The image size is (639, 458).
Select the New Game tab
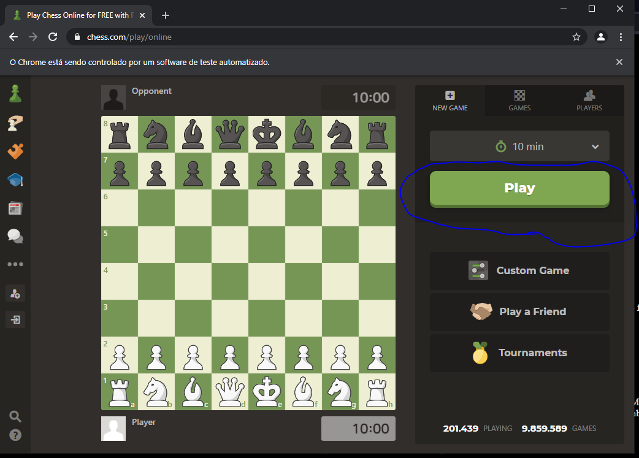click(450, 101)
